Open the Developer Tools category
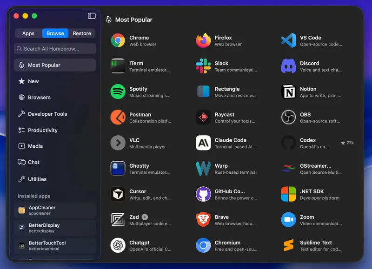This screenshot has height=269, width=372. (x=55, y=114)
